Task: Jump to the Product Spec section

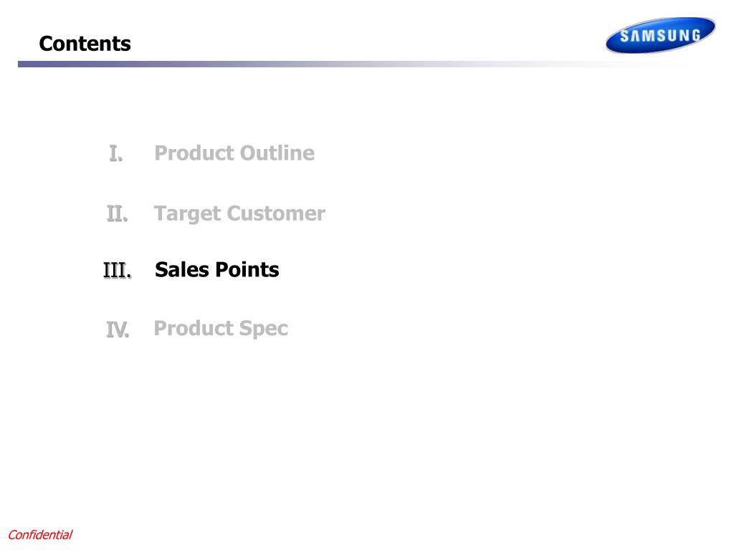Action: point(221,329)
